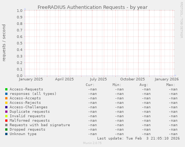Select the 'Invalid requests' legend label
The image size is (185, 147).
28,116
